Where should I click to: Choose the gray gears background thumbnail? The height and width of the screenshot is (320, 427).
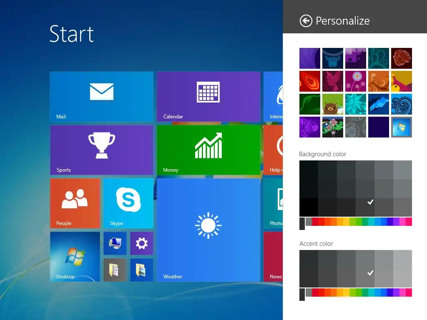click(x=356, y=127)
